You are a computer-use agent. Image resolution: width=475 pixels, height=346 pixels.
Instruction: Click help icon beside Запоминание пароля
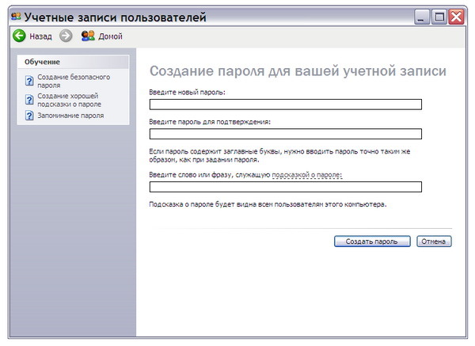(x=29, y=116)
